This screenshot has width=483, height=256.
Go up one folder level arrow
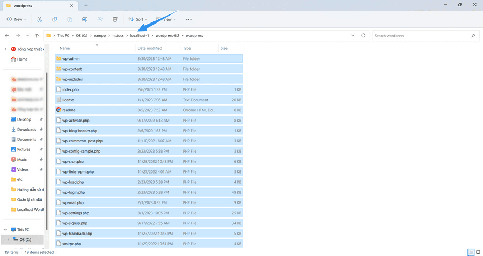(x=36, y=36)
